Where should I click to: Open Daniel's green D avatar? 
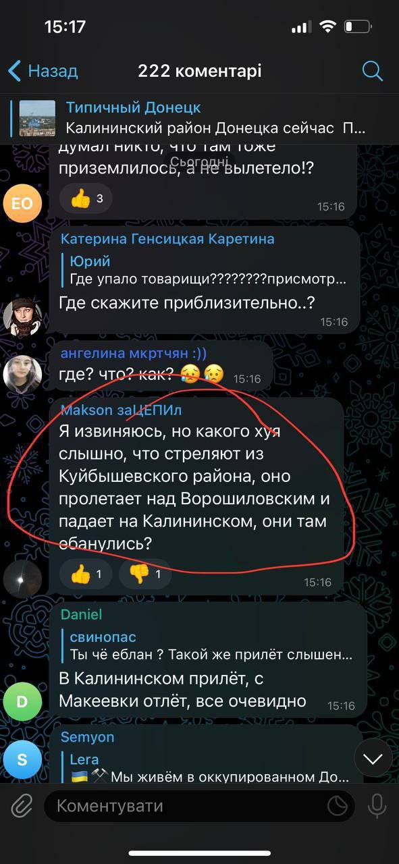pos(22,701)
